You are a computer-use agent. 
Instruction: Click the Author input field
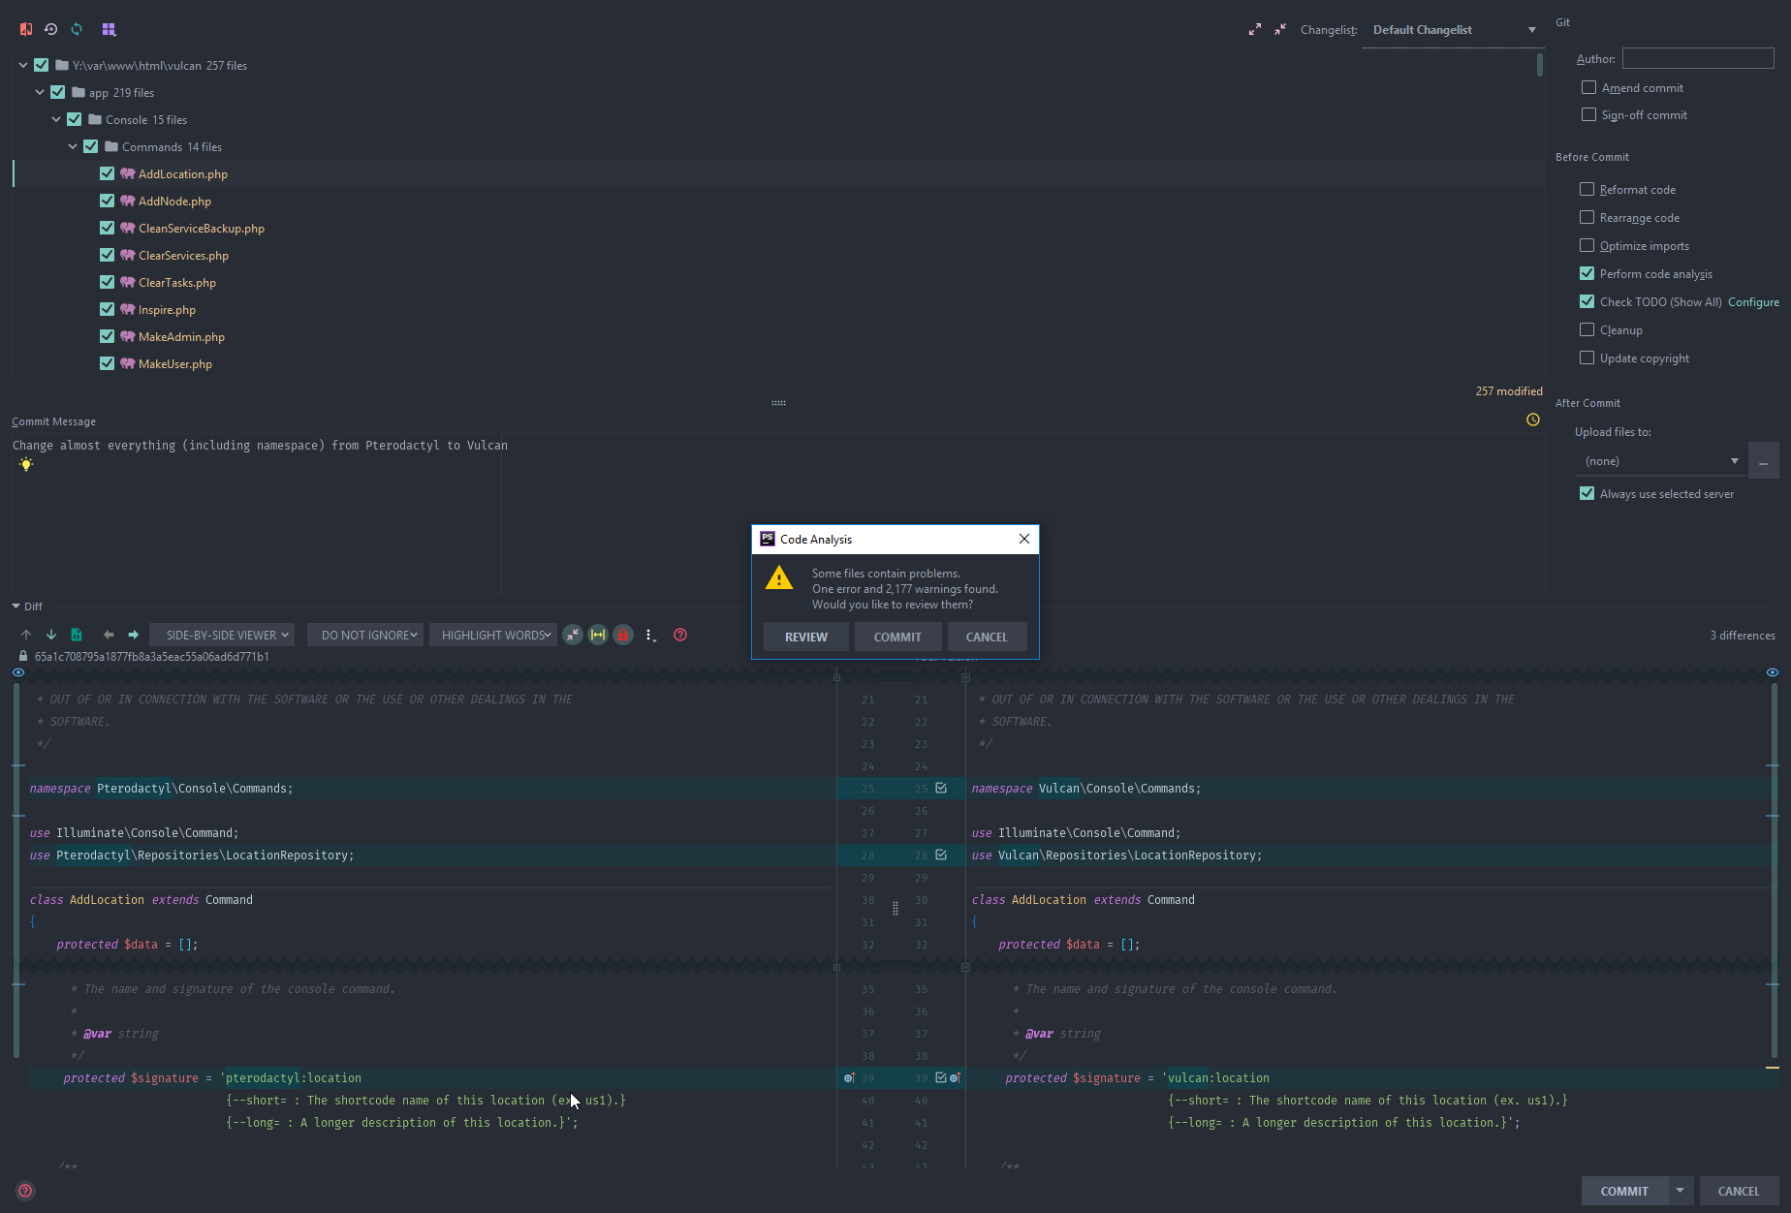tap(1698, 58)
